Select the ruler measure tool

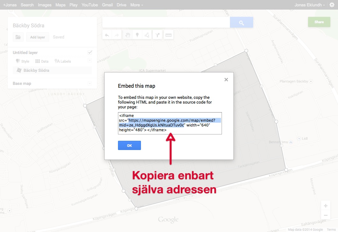coord(168,35)
